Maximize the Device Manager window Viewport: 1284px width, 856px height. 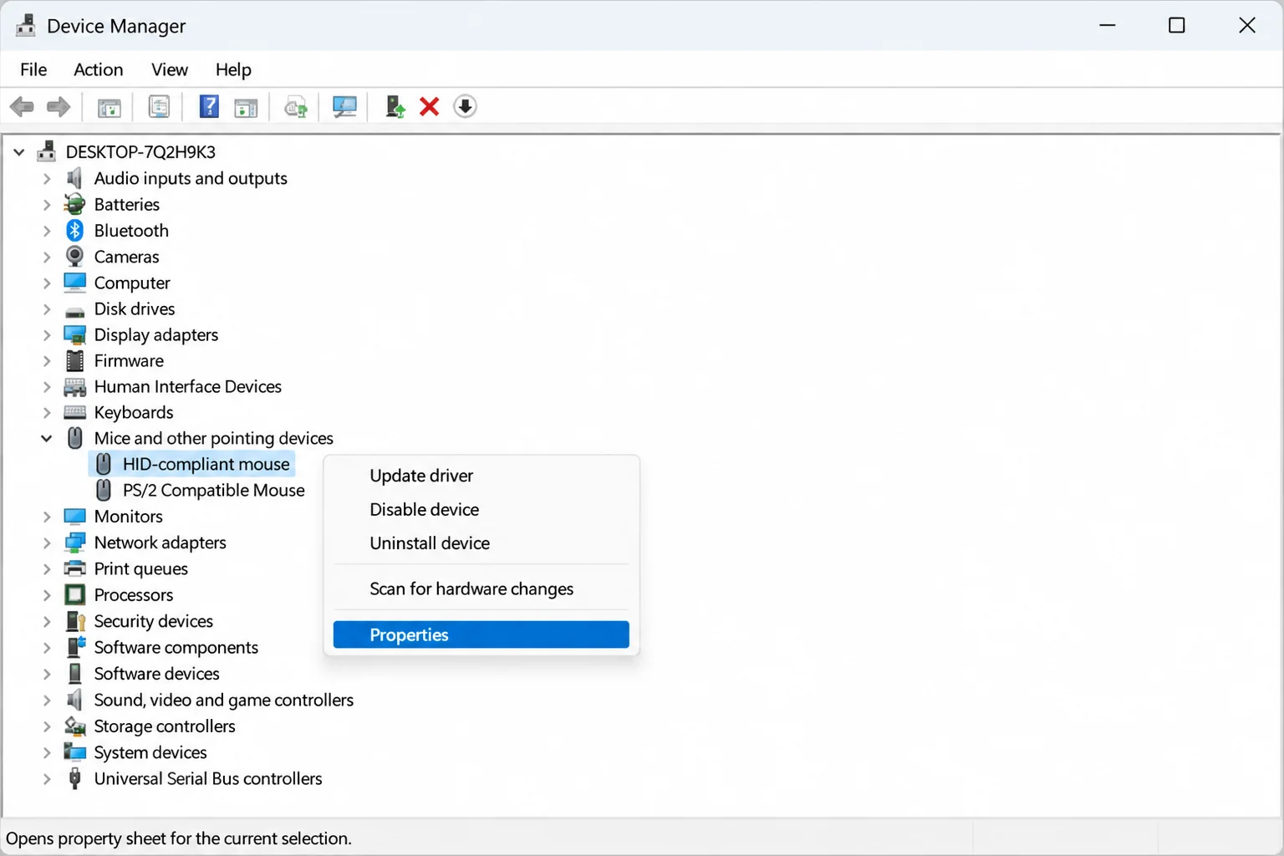point(1177,25)
